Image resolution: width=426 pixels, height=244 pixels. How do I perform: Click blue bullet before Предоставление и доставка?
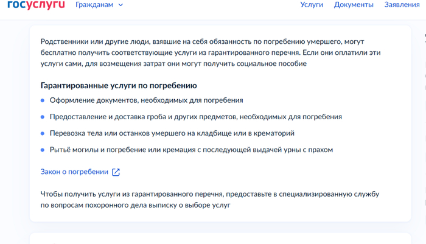coord(43,117)
